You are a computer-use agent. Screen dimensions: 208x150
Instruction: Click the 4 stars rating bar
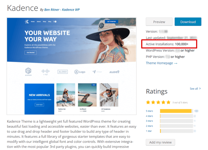176,116
